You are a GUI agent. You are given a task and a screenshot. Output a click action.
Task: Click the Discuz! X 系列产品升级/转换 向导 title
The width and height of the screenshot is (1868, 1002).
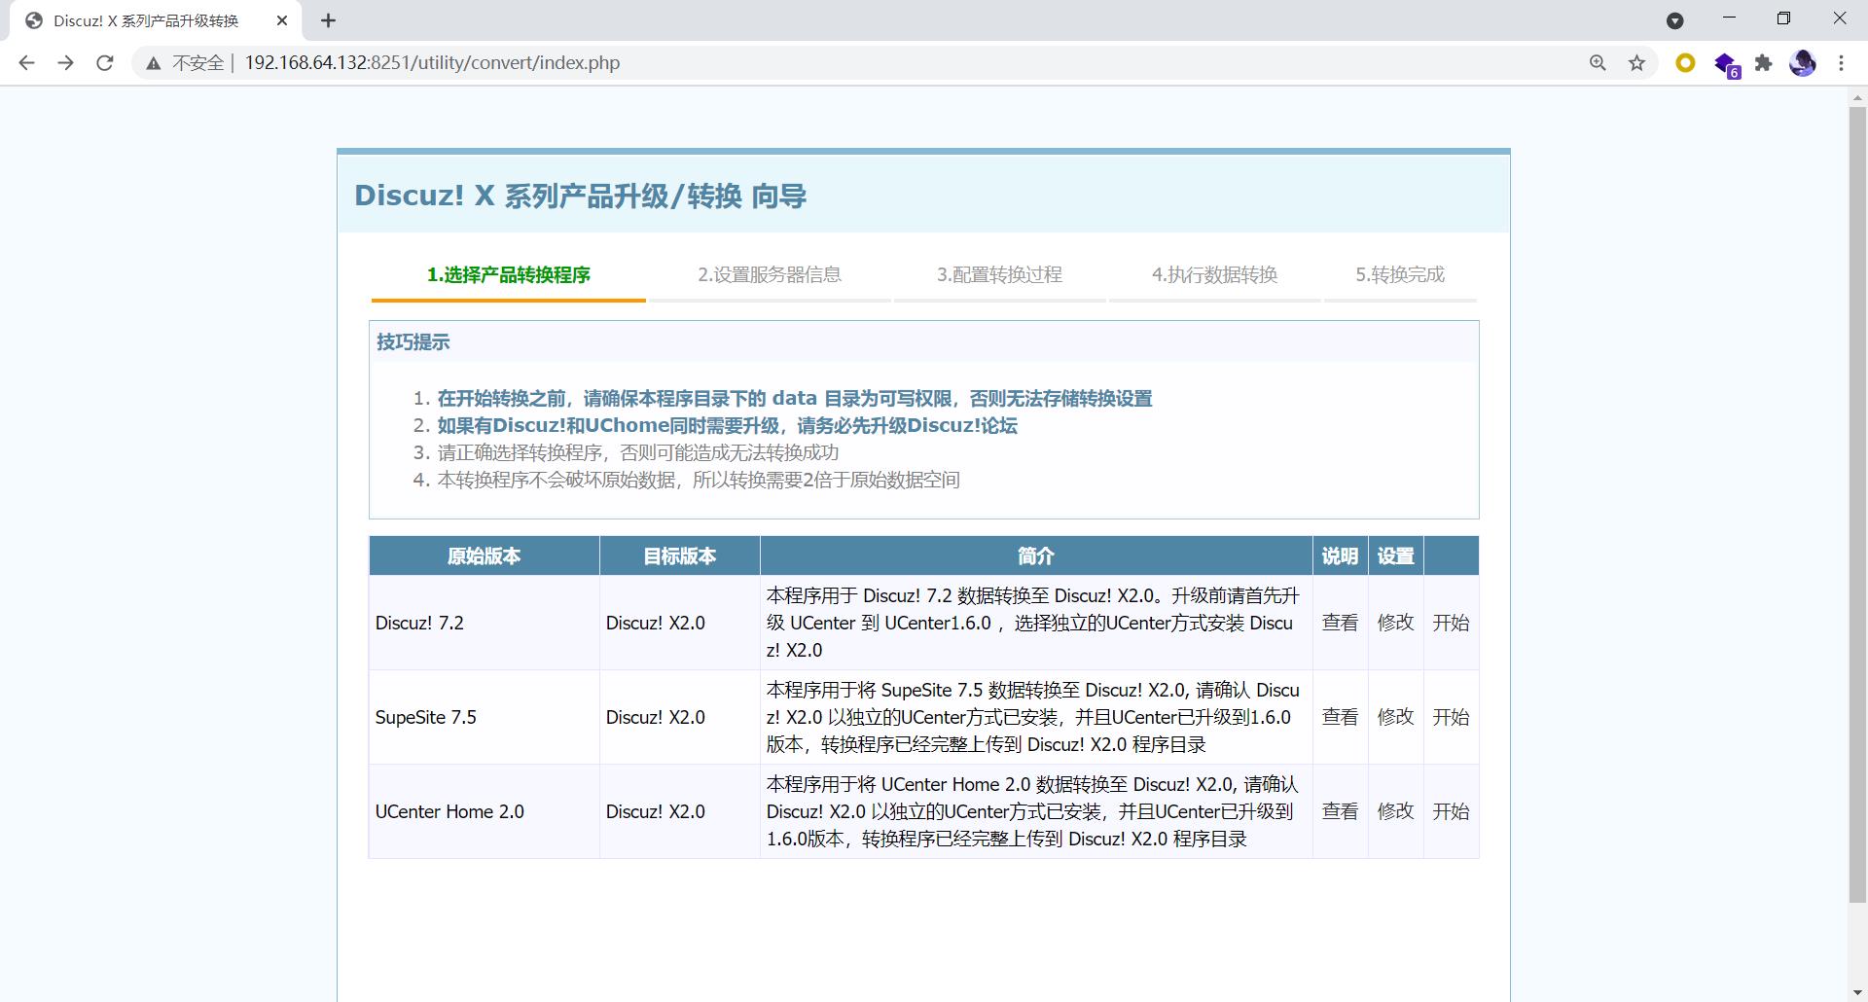[580, 197]
